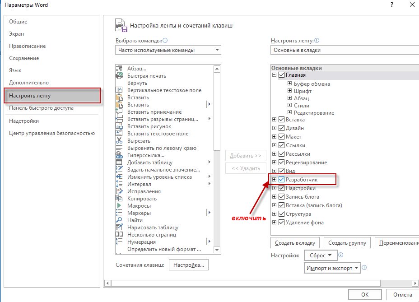Expand the Буфер обмена group

pos(290,84)
